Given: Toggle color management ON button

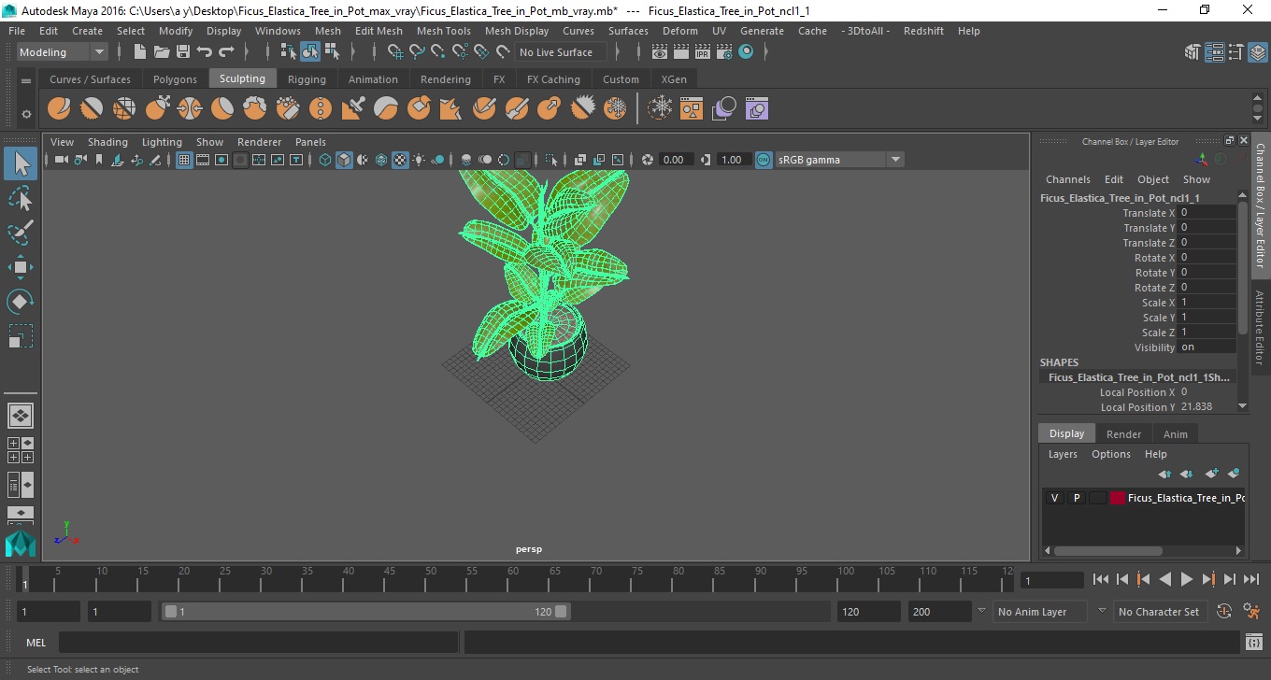Looking at the screenshot, I should pyautogui.click(x=764, y=160).
